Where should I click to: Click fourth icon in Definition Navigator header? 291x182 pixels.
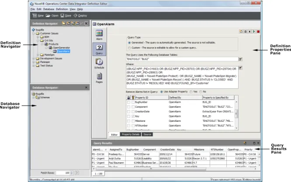77,24
